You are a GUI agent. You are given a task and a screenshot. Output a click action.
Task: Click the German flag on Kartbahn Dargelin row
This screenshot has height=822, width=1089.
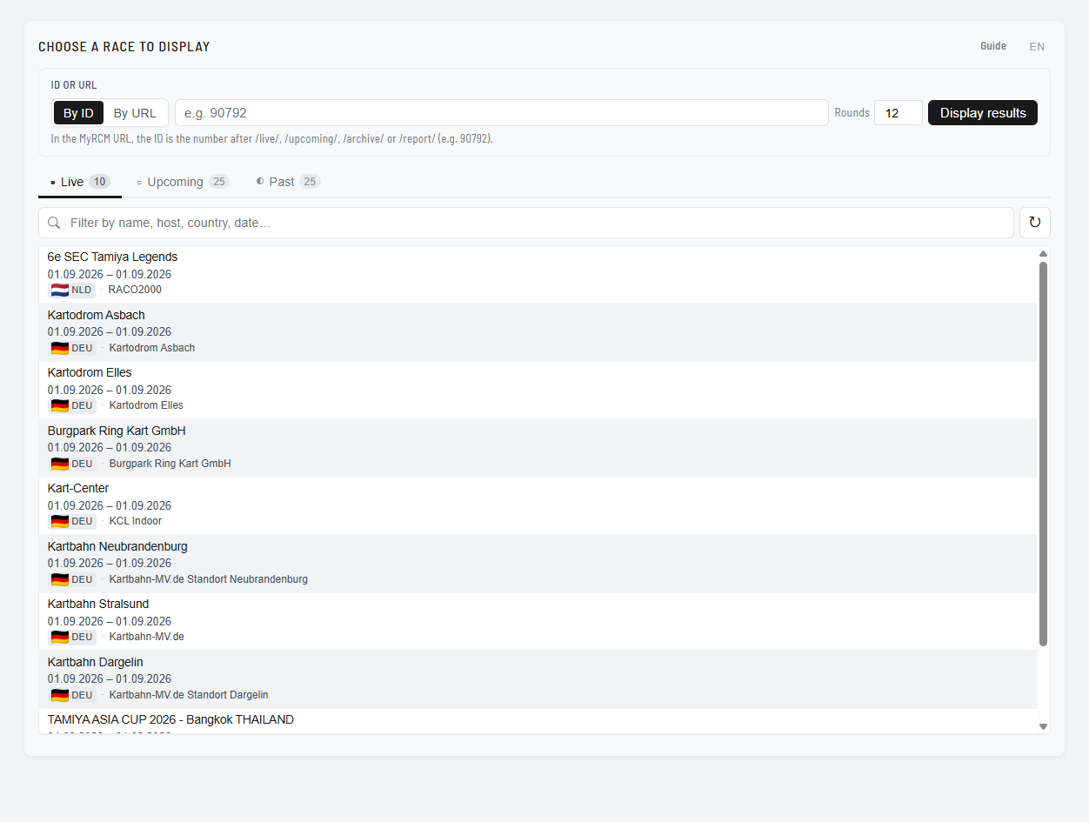click(60, 695)
